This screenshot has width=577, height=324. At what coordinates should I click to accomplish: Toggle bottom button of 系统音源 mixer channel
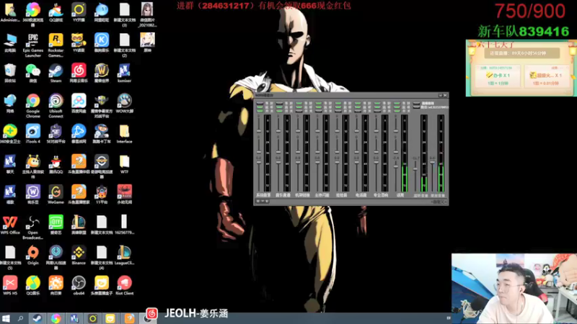click(x=260, y=111)
